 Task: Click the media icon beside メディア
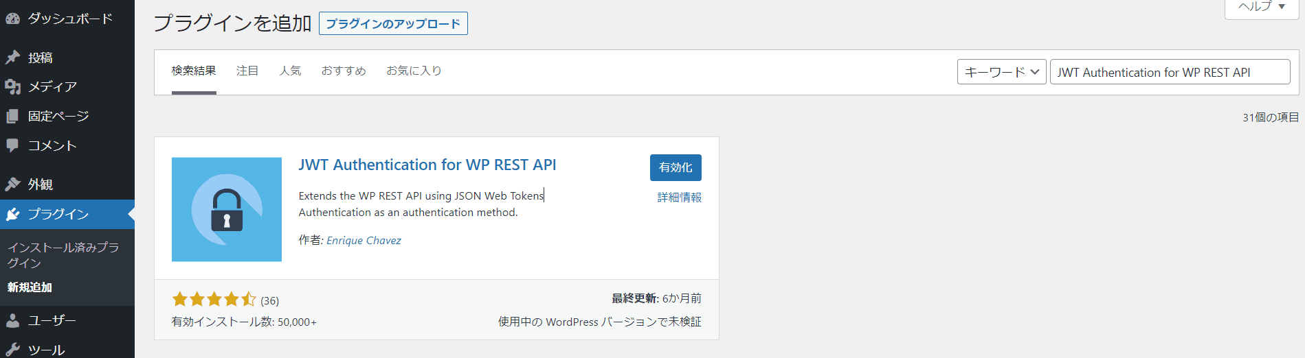click(13, 87)
